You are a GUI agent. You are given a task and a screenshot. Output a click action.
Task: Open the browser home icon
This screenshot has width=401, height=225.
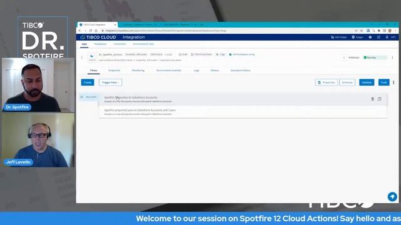coord(96,31)
